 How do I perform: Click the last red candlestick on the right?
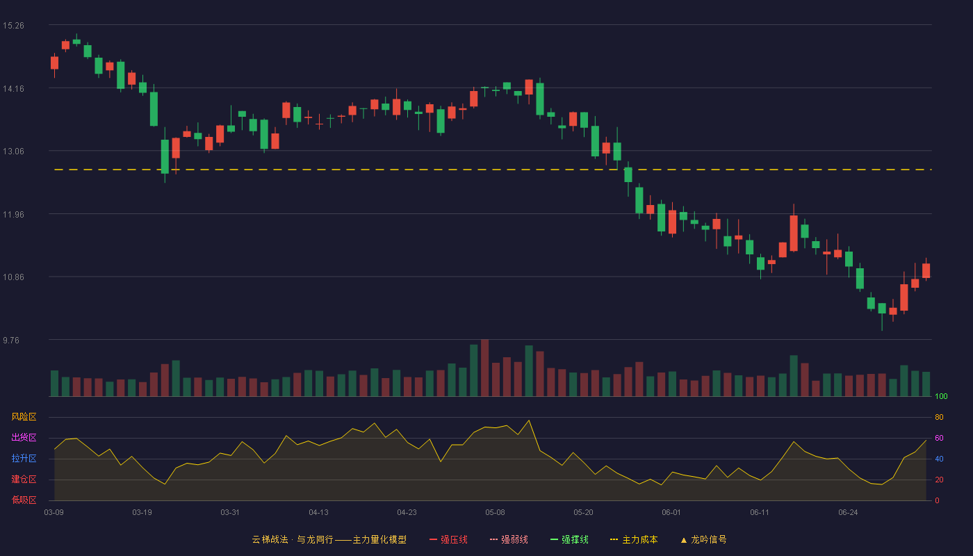click(x=926, y=270)
